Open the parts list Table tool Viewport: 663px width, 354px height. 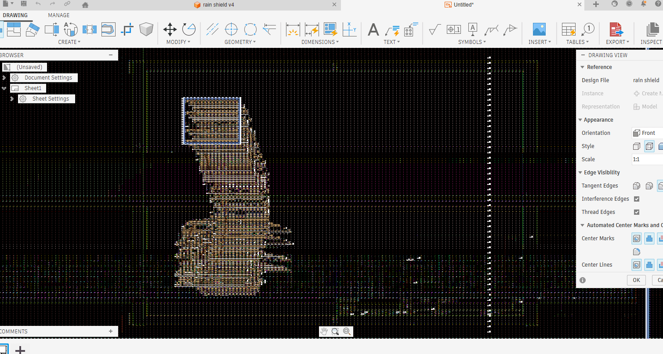tap(568, 30)
